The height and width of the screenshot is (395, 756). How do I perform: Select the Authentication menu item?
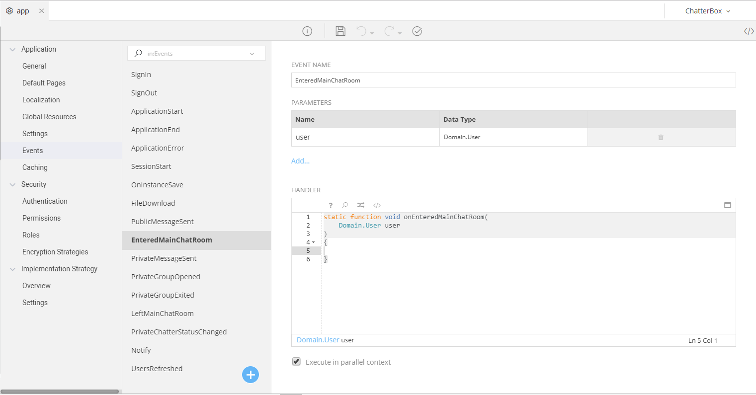pos(45,201)
